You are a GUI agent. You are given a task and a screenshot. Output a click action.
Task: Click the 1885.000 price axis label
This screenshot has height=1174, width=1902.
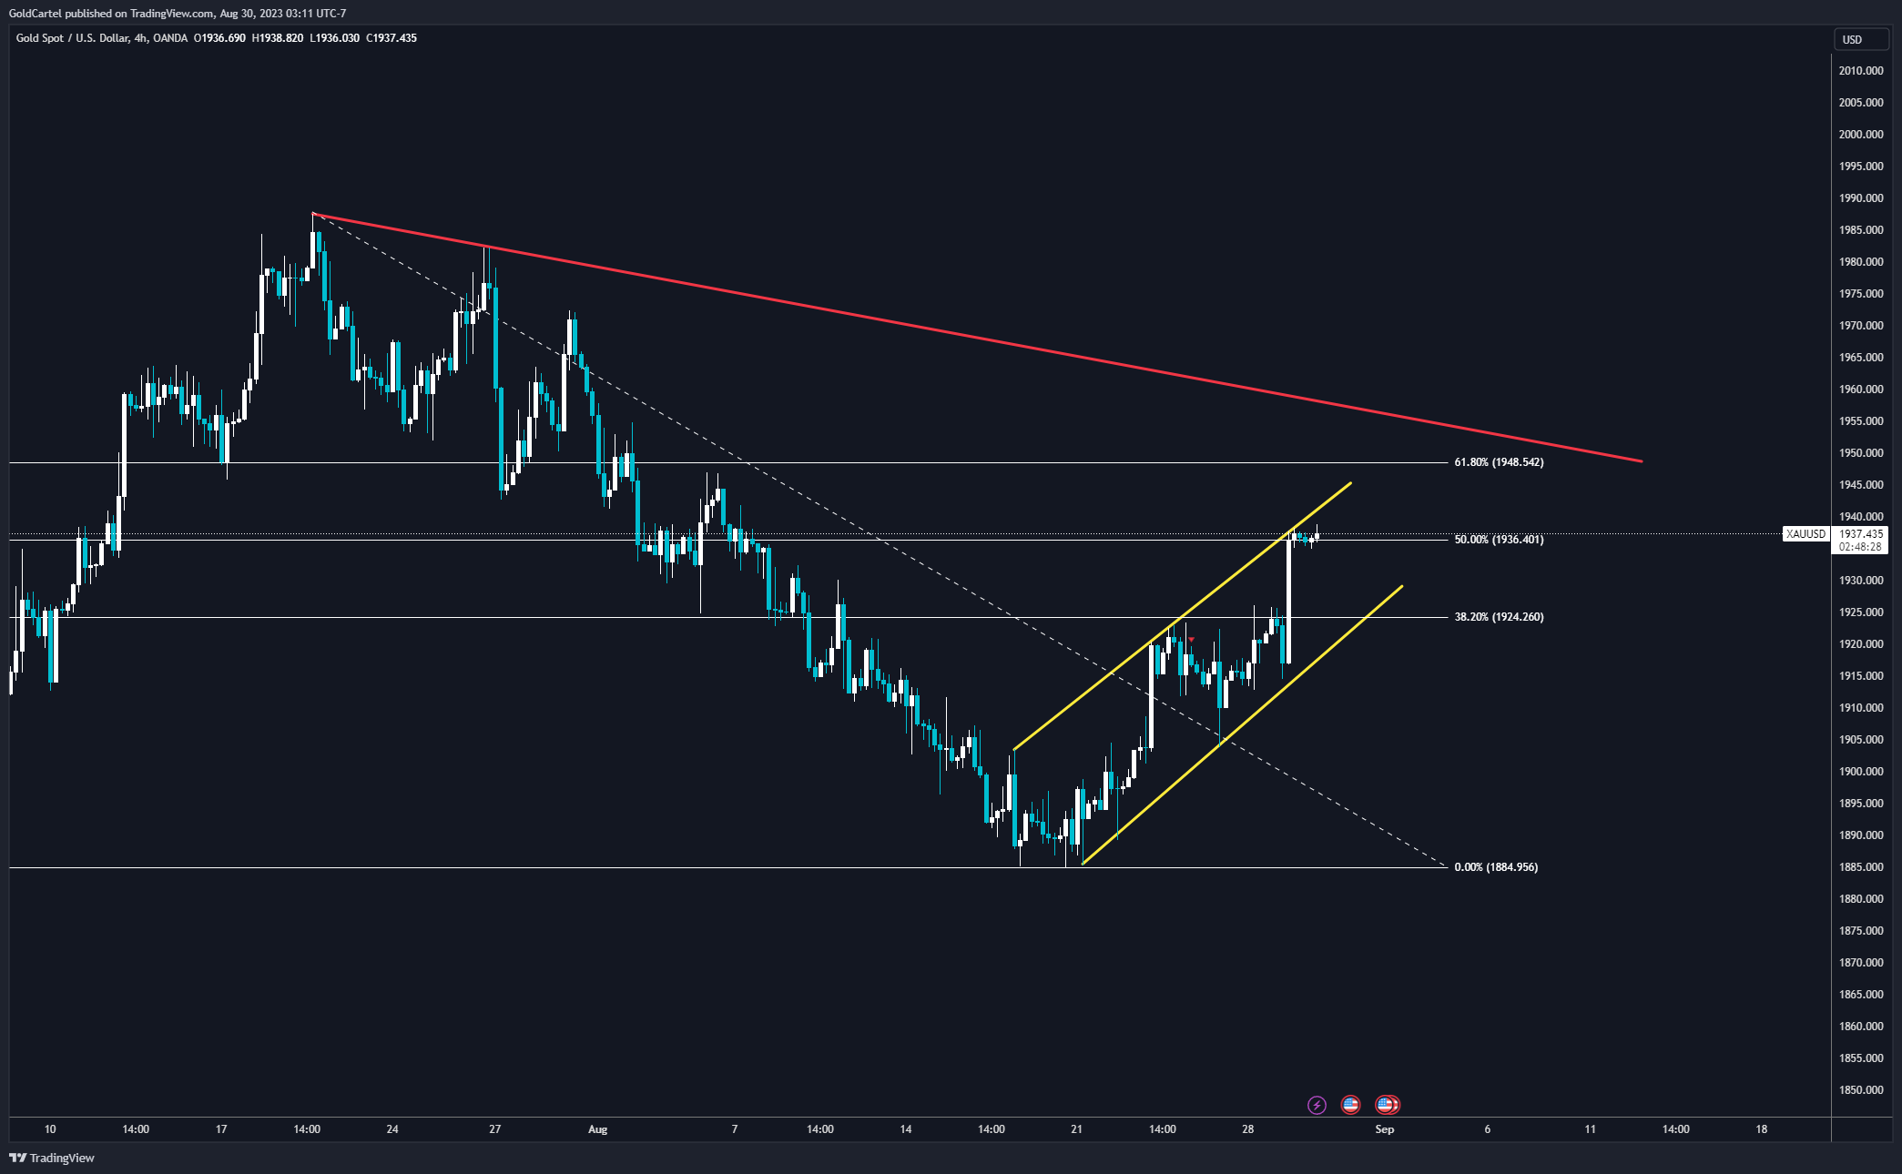click(1861, 867)
